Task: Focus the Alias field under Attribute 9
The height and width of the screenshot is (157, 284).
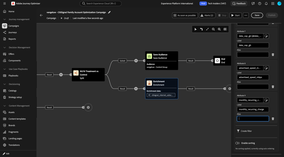Action: 253,119
